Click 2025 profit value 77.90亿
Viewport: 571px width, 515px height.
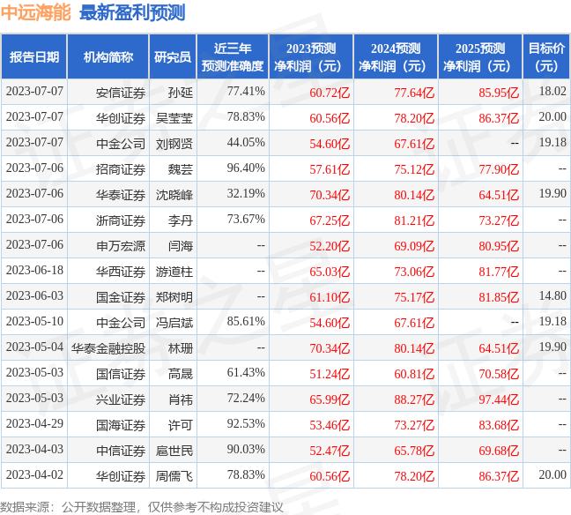[499, 169]
